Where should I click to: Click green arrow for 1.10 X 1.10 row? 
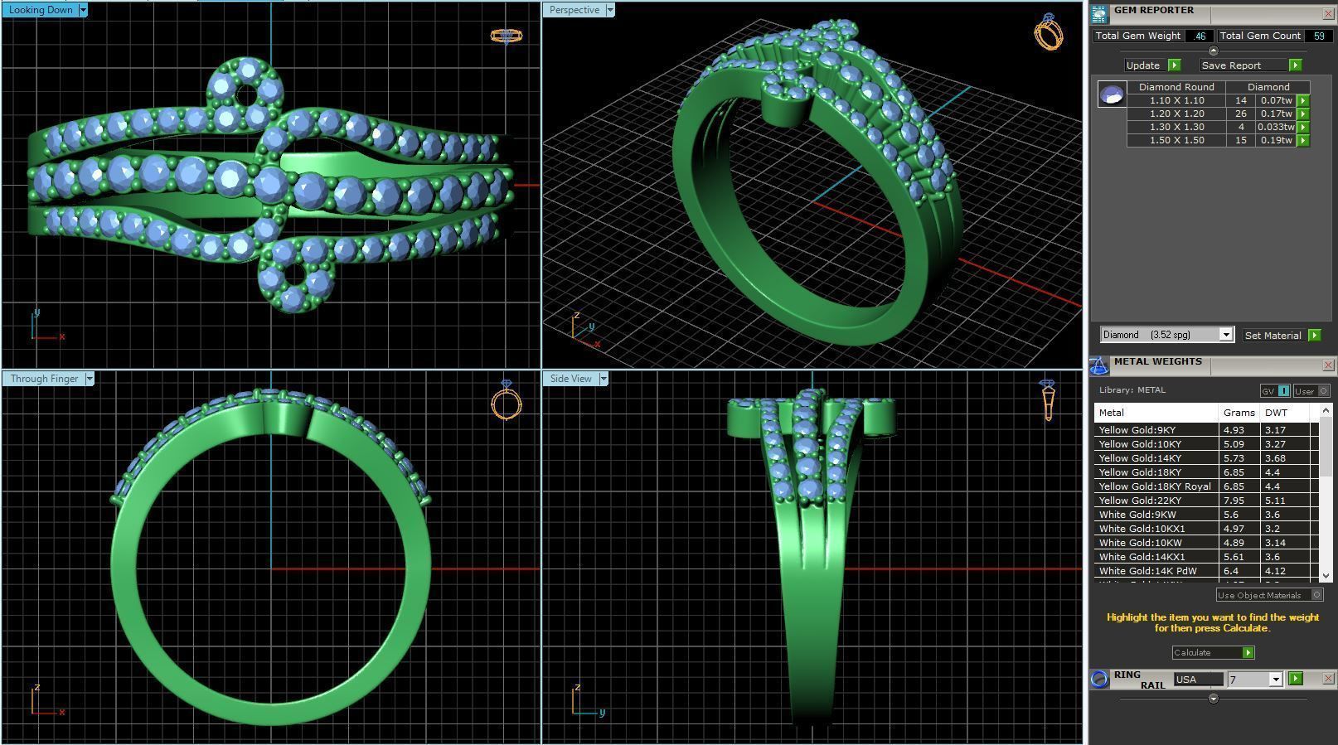click(1303, 101)
